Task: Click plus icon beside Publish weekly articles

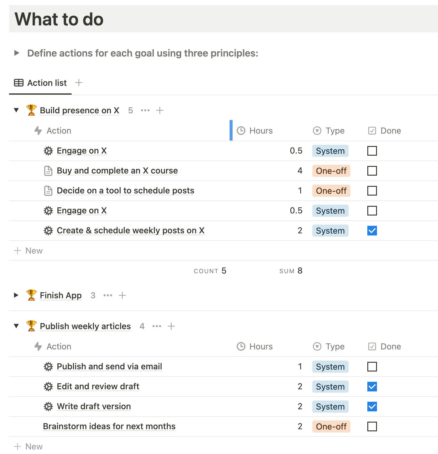Action: click(171, 326)
